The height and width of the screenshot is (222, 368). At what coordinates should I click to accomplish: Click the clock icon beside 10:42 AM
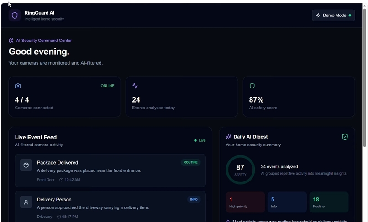(61, 180)
